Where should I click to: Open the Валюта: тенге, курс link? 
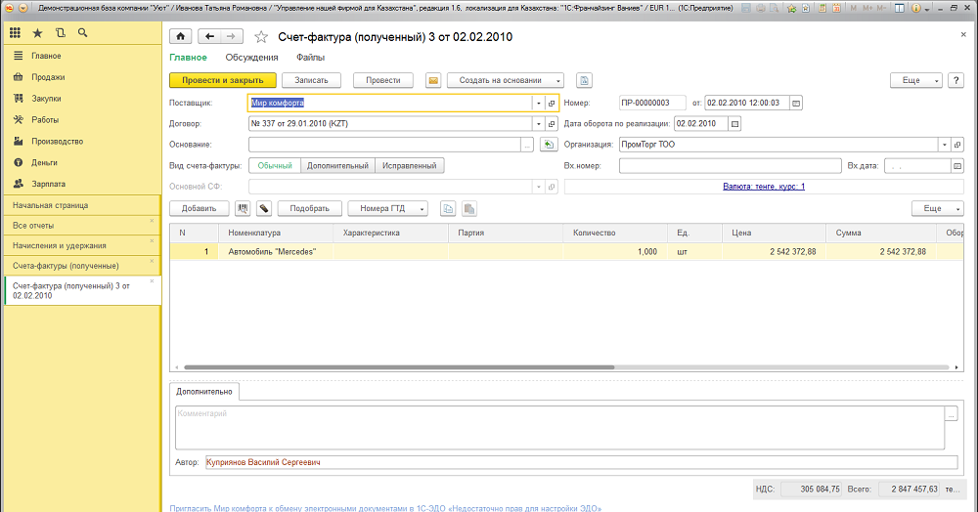(x=763, y=186)
